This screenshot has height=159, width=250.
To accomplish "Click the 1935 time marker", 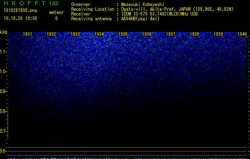I will 123,34.
